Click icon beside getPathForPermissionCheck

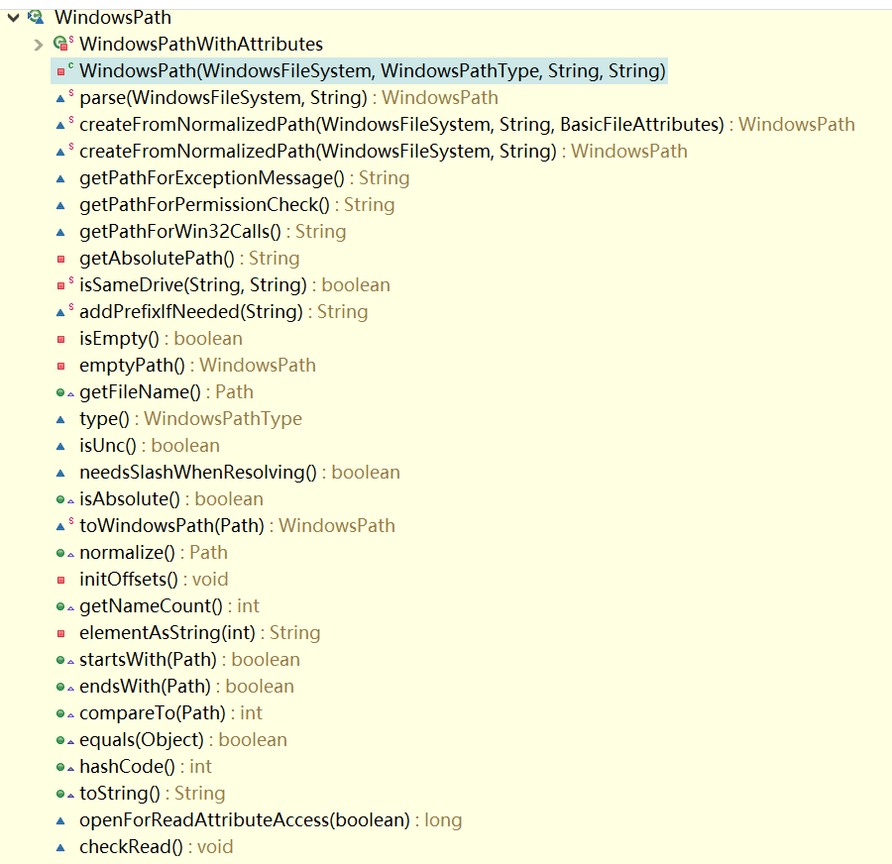[x=60, y=205]
